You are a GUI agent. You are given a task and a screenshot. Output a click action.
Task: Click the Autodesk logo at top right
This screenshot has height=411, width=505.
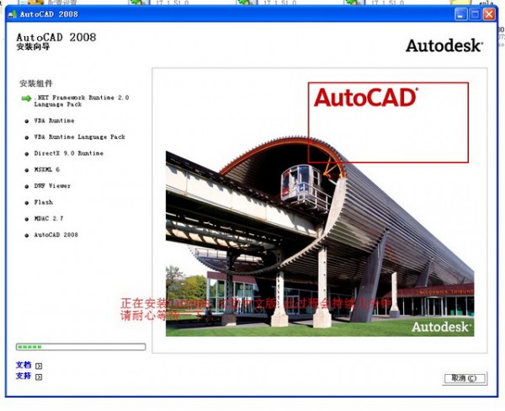pos(444,45)
